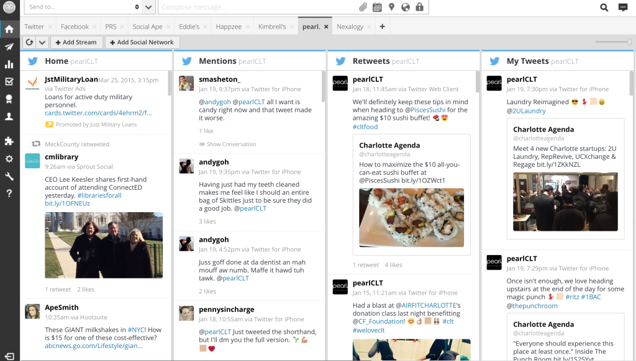The height and width of the screenshot is (361, 636).
Task: Open the Kimbrell's tab
Action: pos(272,27)
